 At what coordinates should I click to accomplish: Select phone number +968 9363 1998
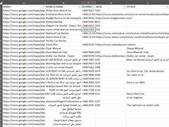point(88,67)
